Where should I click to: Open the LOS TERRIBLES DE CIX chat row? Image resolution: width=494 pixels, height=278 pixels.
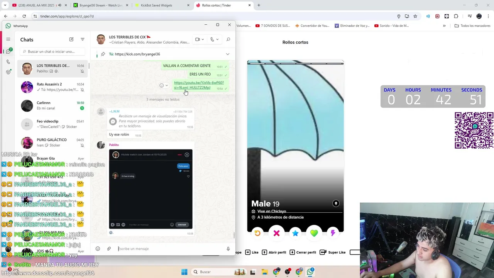click(53, 68)
